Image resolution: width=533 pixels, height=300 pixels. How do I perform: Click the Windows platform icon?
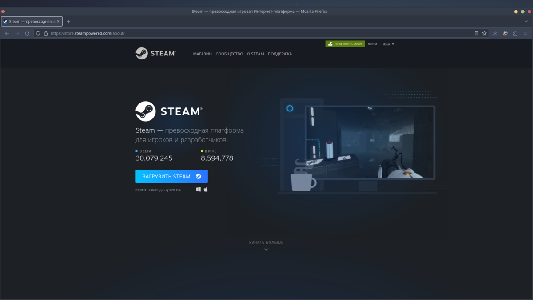pos(199,189)
